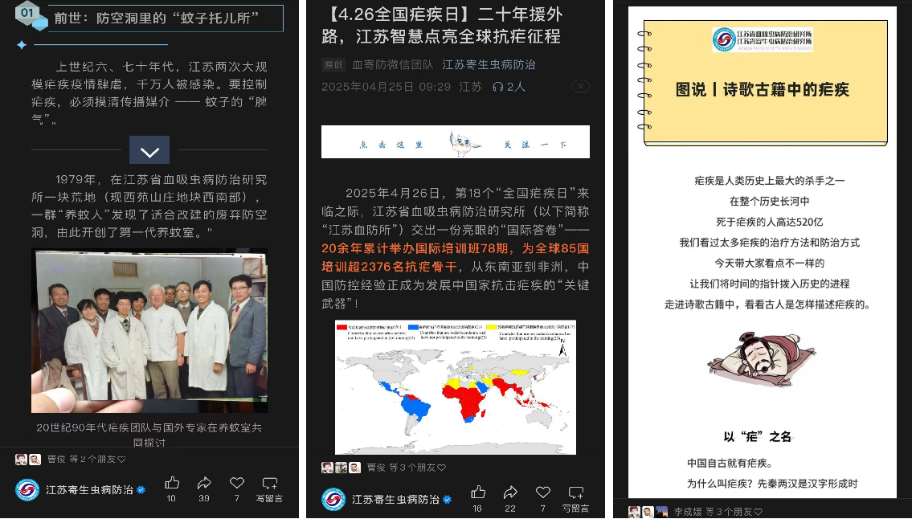Tap thumbs-up icon on middle article

pos(478,492)
